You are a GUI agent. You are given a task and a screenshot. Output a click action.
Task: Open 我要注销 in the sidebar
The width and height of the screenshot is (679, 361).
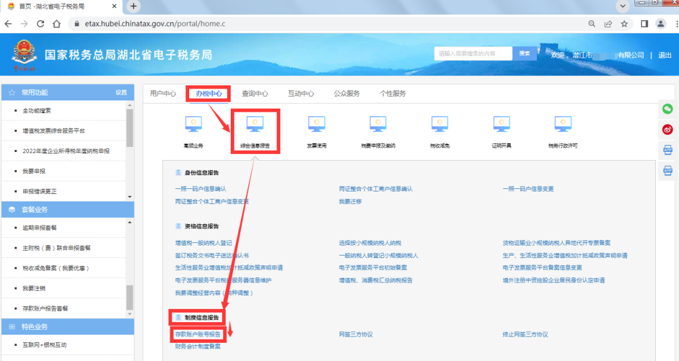tap(34, 288)
